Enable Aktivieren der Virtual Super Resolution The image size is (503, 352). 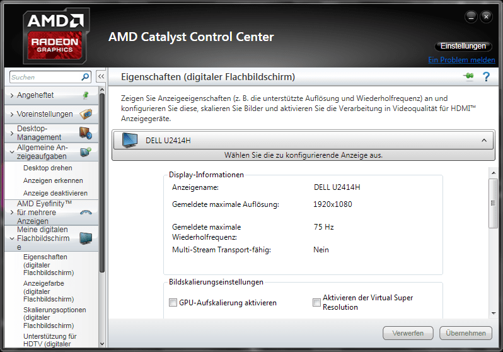(316, 302)
